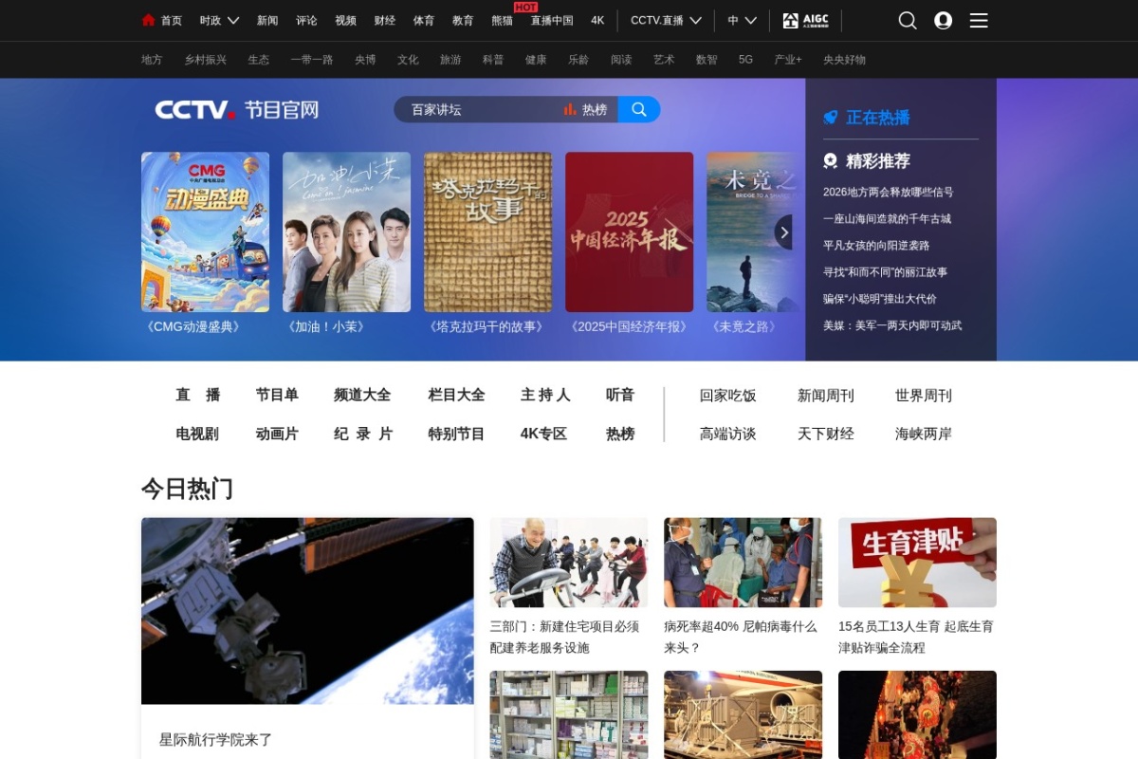This screenshot has width=1138, height=759.
Task: Click the user account profile icon
Action: pos(943,20)
